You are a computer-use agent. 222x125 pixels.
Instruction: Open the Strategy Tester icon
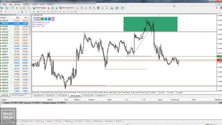(28, 8)
